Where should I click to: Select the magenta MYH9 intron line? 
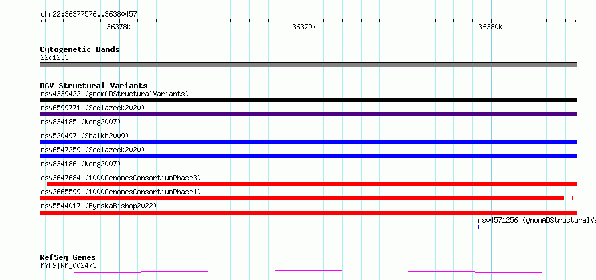pos(308,272)
